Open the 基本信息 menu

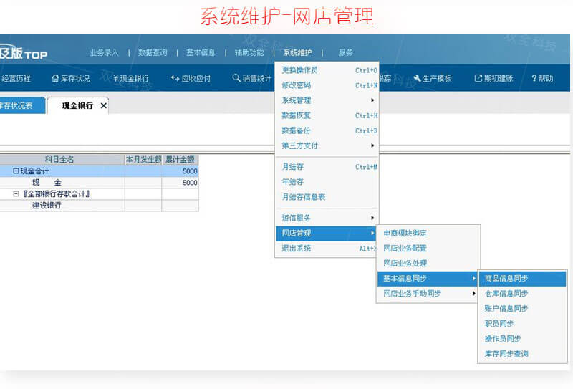click(201, 52)
